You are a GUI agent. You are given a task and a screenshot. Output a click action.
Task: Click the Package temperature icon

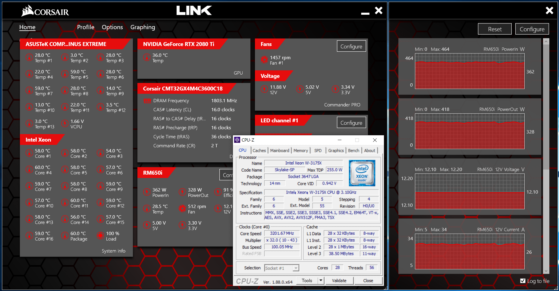[x=65, y=235]
